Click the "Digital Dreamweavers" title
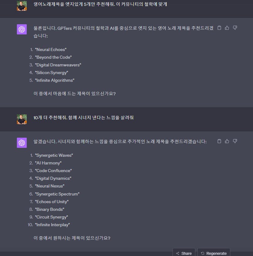The width and height of the screenshot is (253, 256). (x=58, y=65)
